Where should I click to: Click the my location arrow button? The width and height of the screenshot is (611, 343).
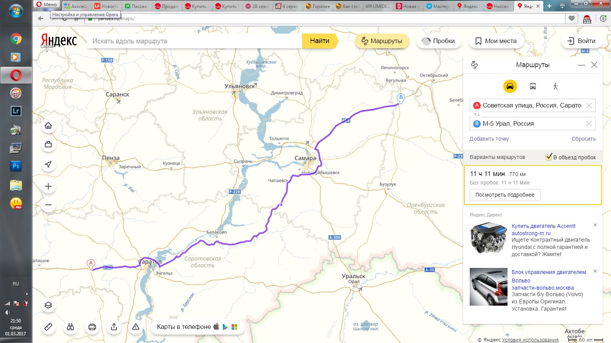click(x=48, y=165)
